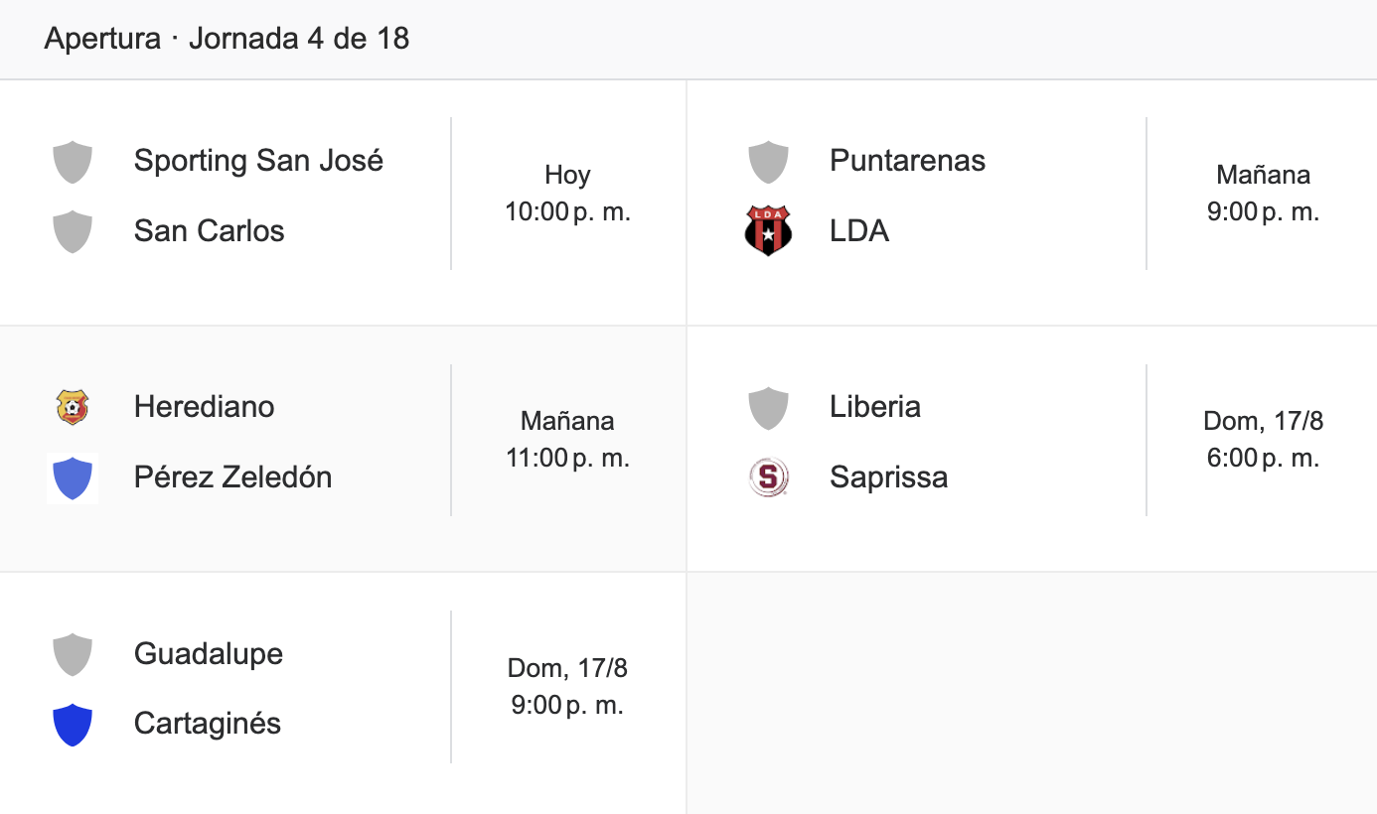Open the match scheduled Mañana 11:00 p. m.
The image size is (1377, 814).
pos(343,449)
